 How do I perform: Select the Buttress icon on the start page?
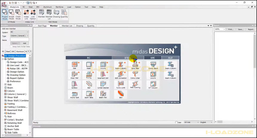pos(74,85)
